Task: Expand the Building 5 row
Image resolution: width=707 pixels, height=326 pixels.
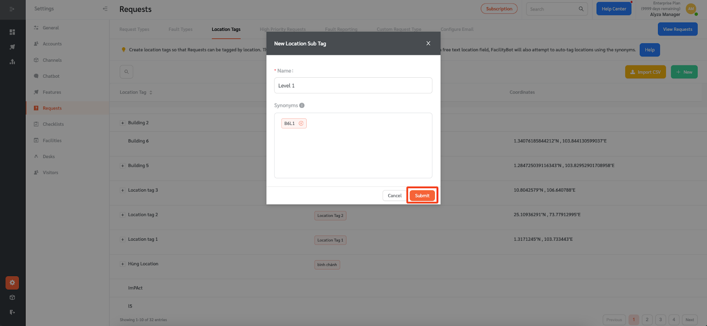Action: [x=122, y=166]
